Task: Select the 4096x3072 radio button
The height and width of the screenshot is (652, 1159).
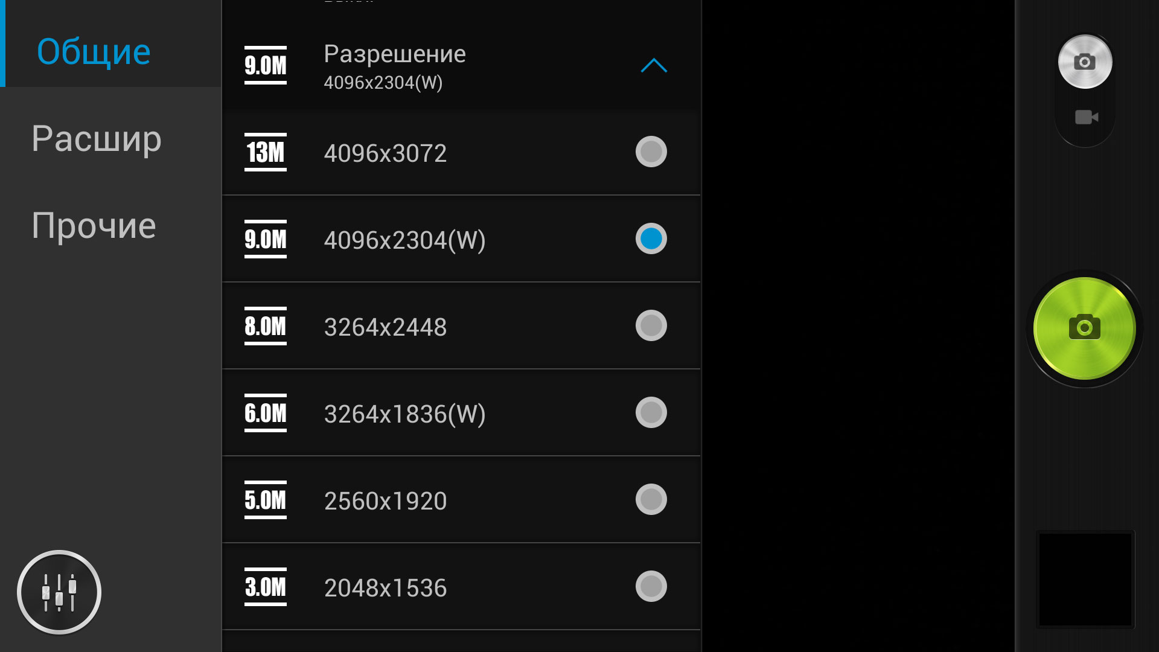Action: pos(651,152)
